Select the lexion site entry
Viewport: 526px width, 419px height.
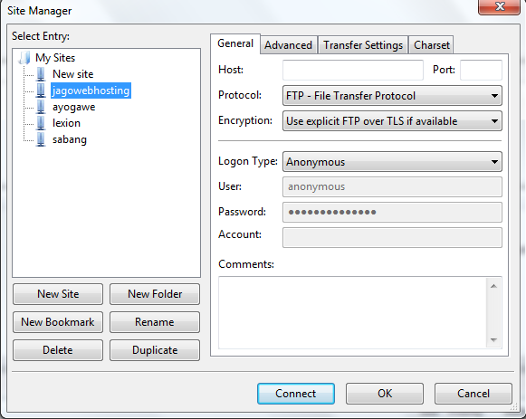point(66,123)
